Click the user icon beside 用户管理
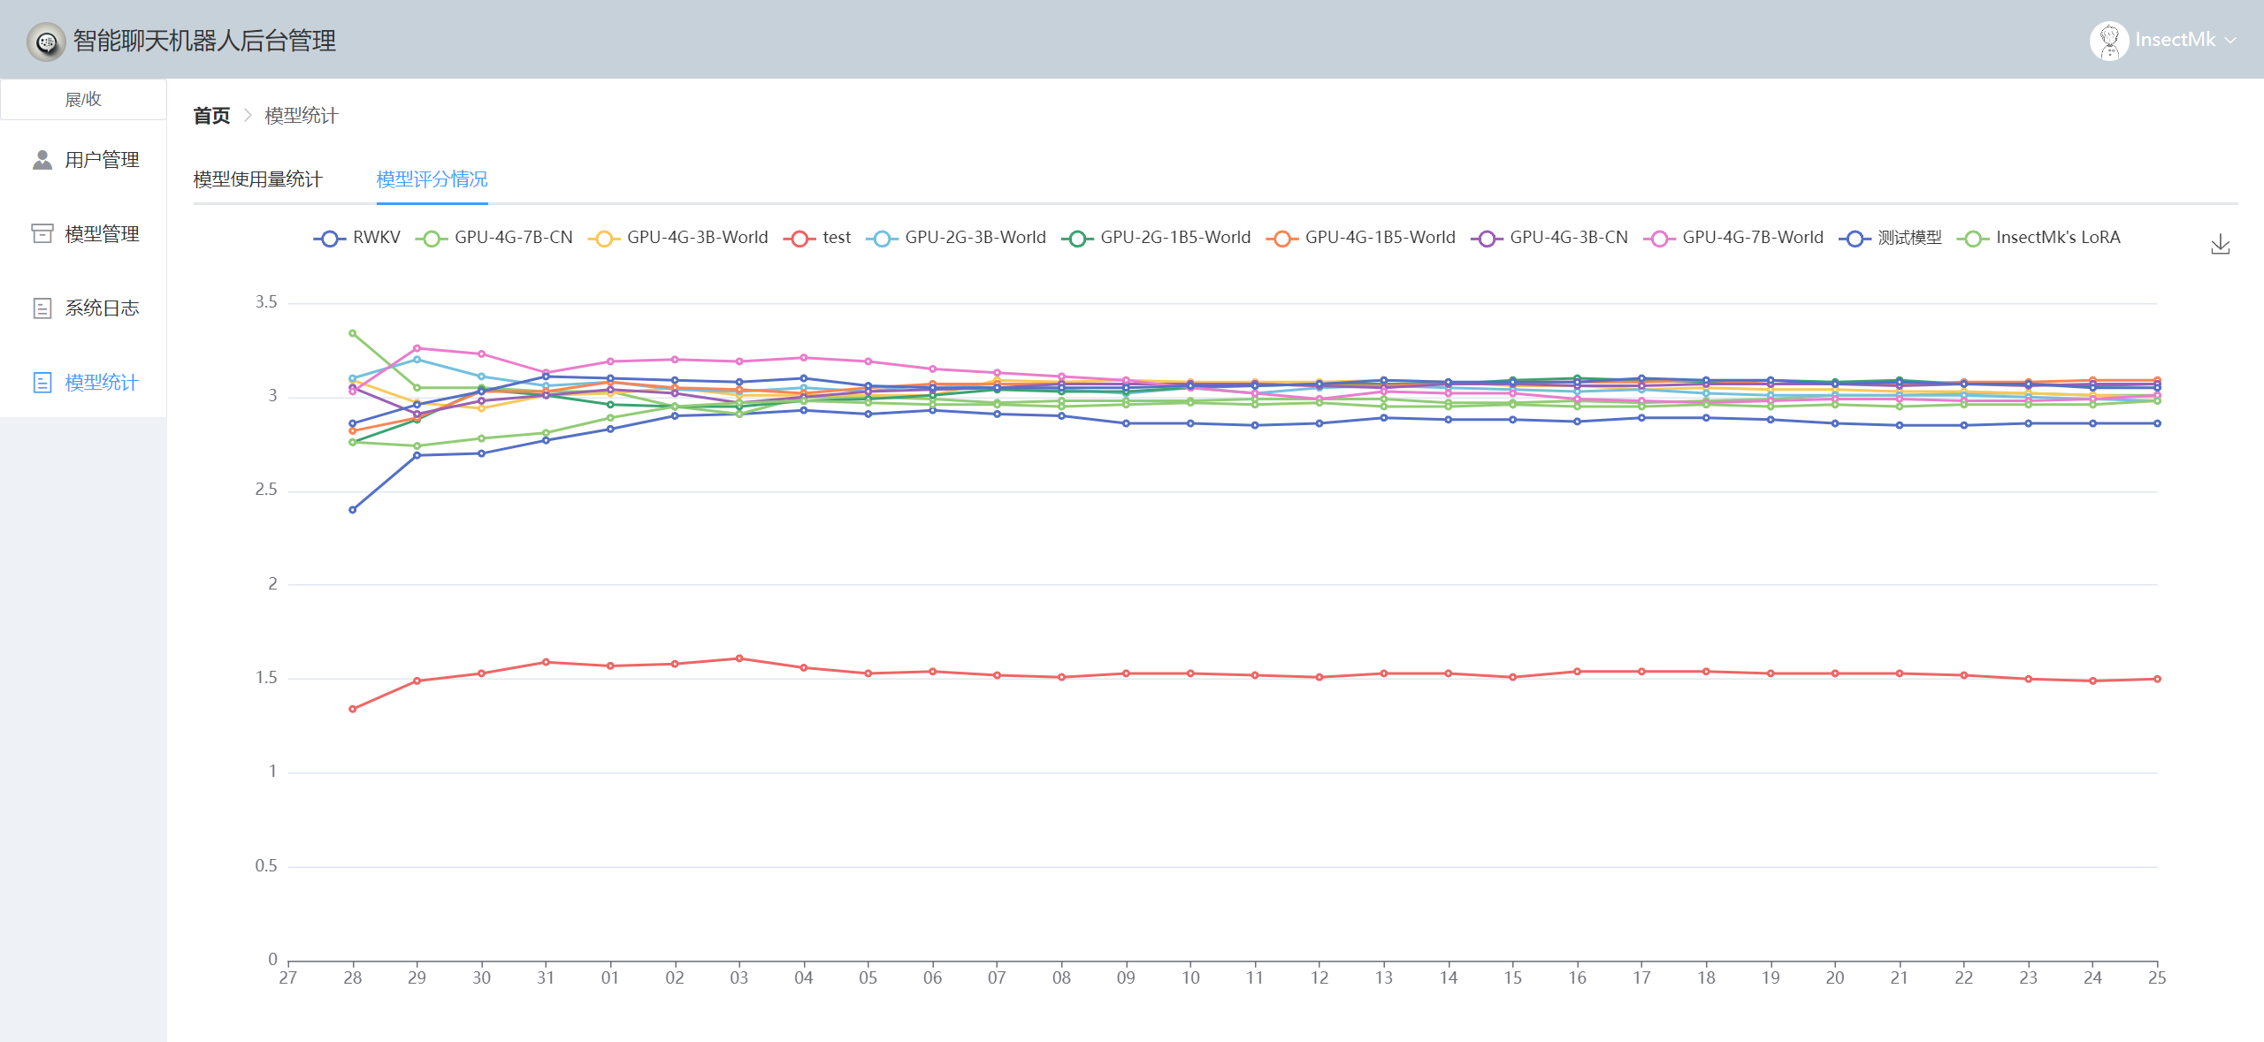Image resolution: width=2264 pixels, height=1042 pixels. (42, 160)
